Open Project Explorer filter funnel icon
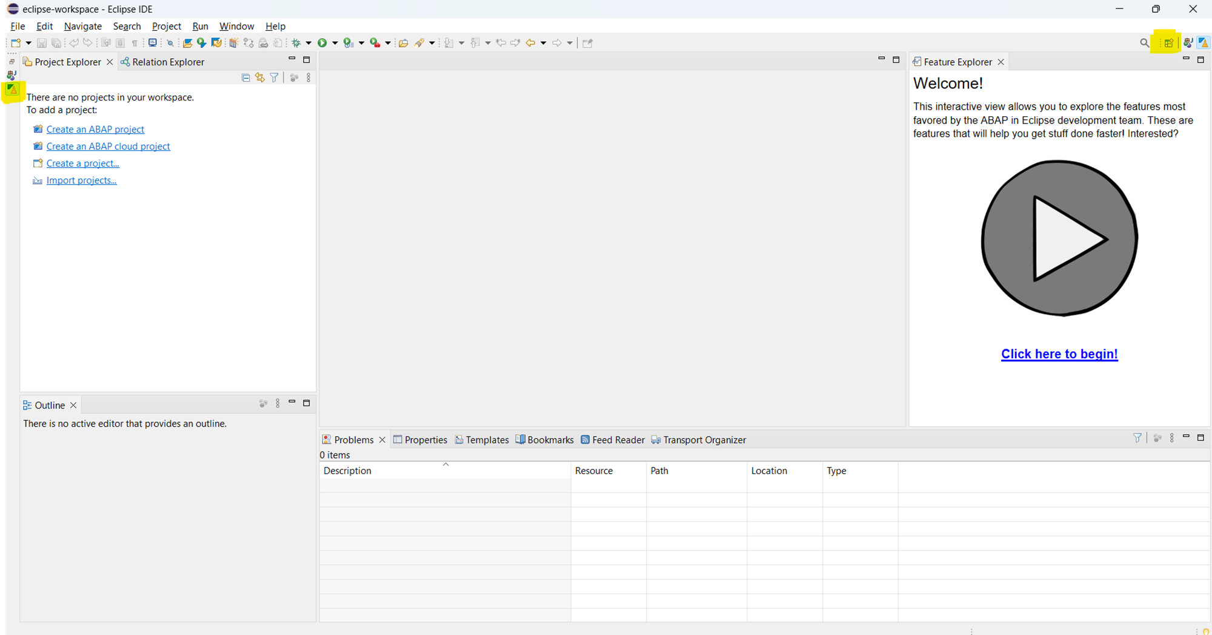Image resolution: width=1212 pixels, height=635 pixels. 275,77
